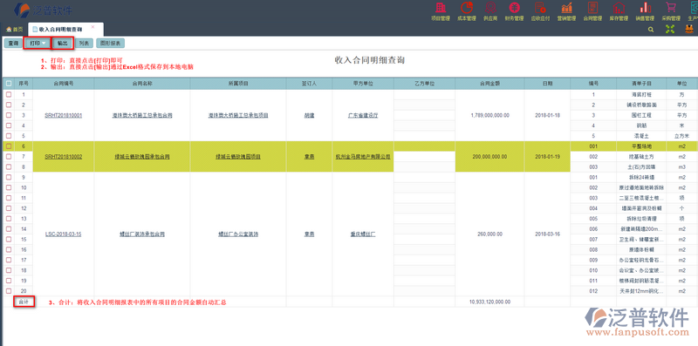Open 库存管理 warehouse icon

[619, 8]
